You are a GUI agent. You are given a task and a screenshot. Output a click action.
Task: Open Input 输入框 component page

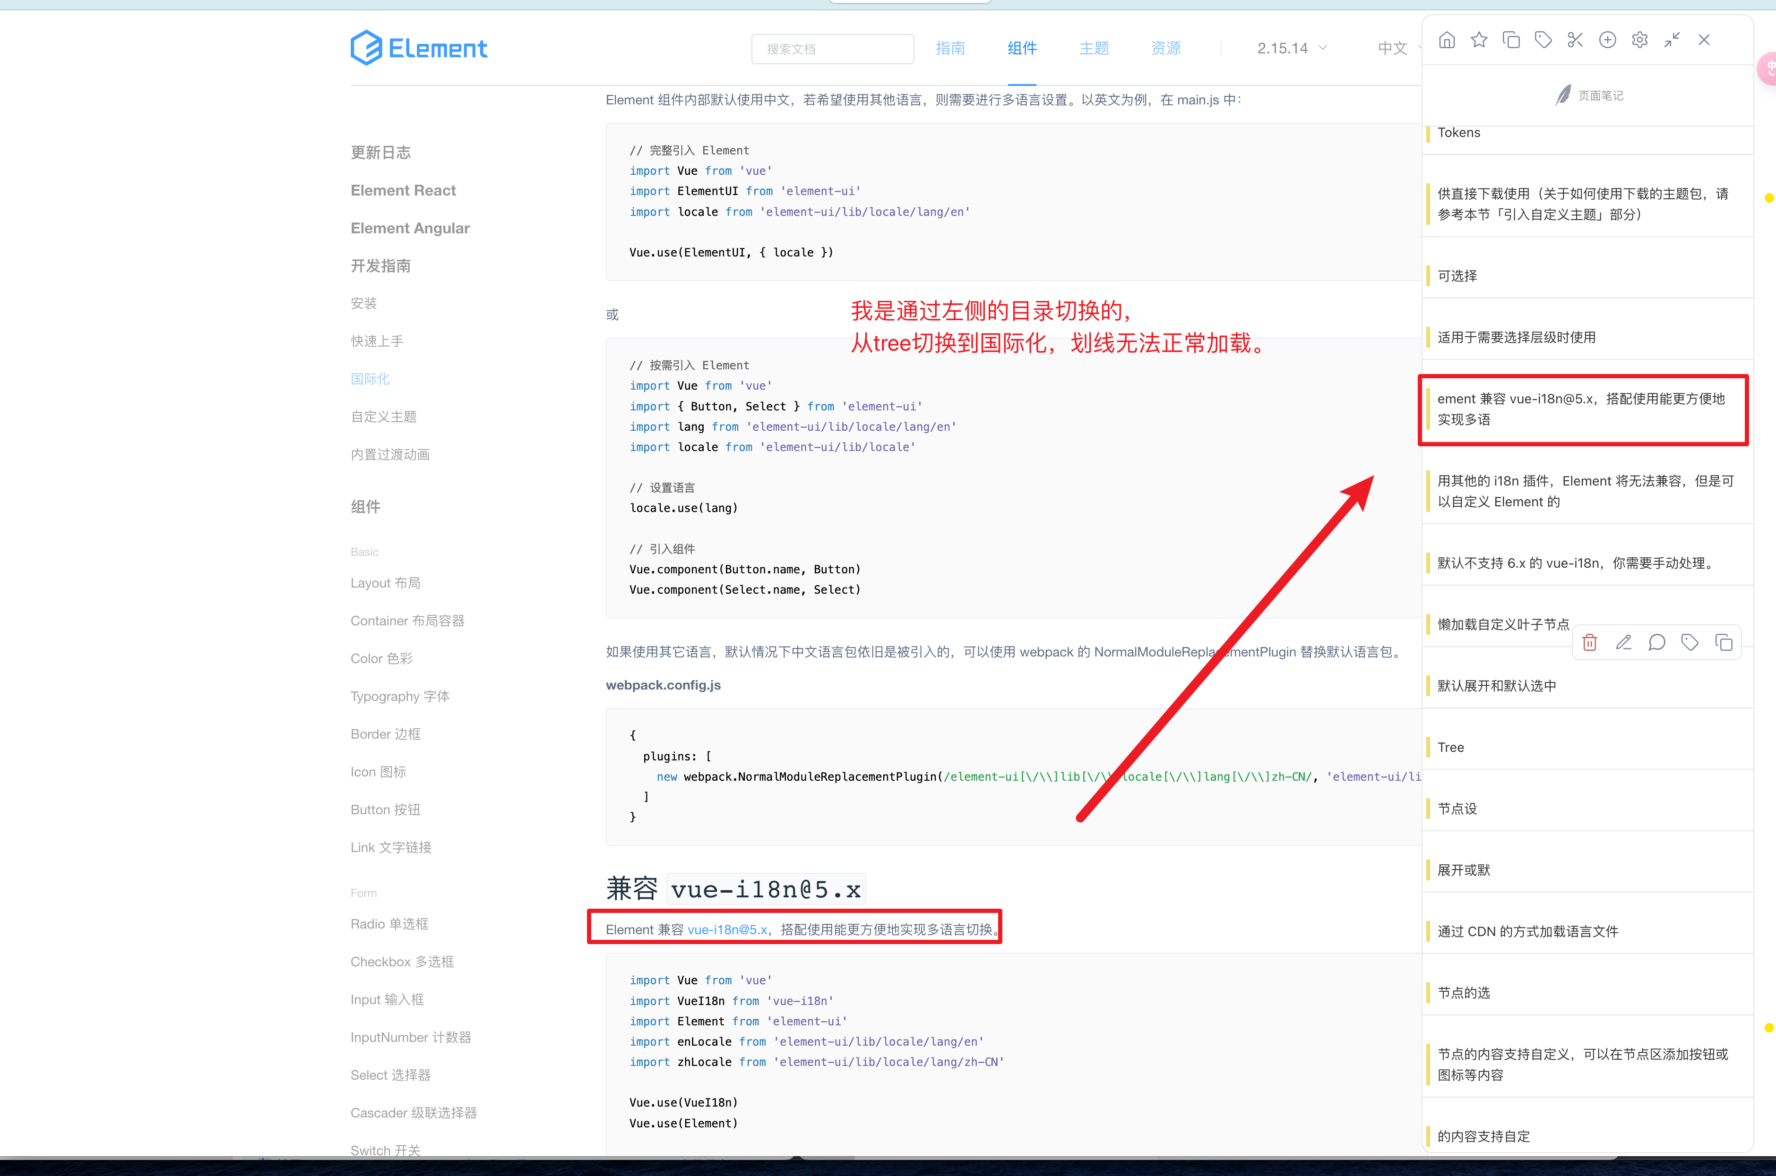[x=387, y=1000]
